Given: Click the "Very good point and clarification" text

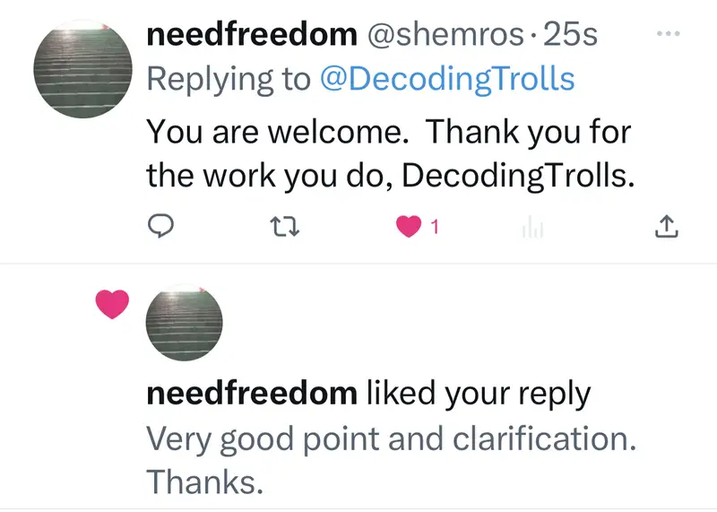Looking at the screenshot, I should tap(390, 438).
